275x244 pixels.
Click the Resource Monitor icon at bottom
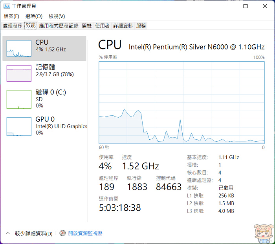[x=62, y=233]
